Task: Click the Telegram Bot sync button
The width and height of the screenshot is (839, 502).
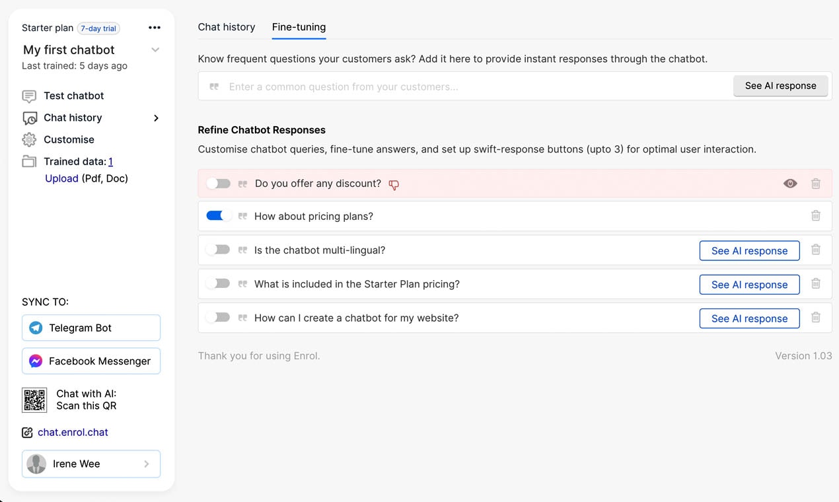Action: pyautogui.click(x=91, y=328)
